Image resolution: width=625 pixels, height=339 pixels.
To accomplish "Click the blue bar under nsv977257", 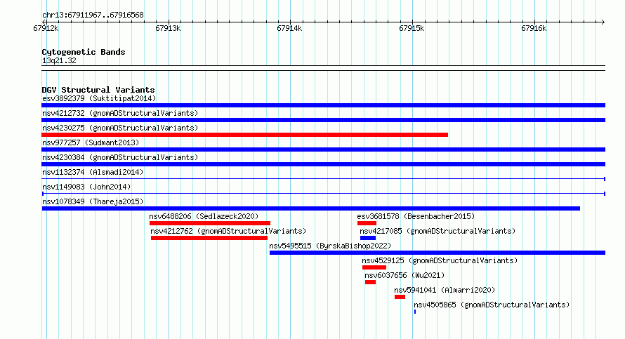I will pyautogui.click(x=323, y=149).
